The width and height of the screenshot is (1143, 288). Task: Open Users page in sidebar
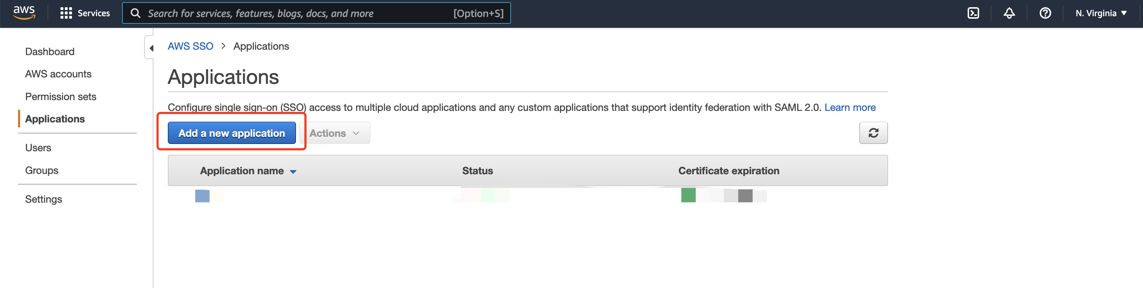38,148
